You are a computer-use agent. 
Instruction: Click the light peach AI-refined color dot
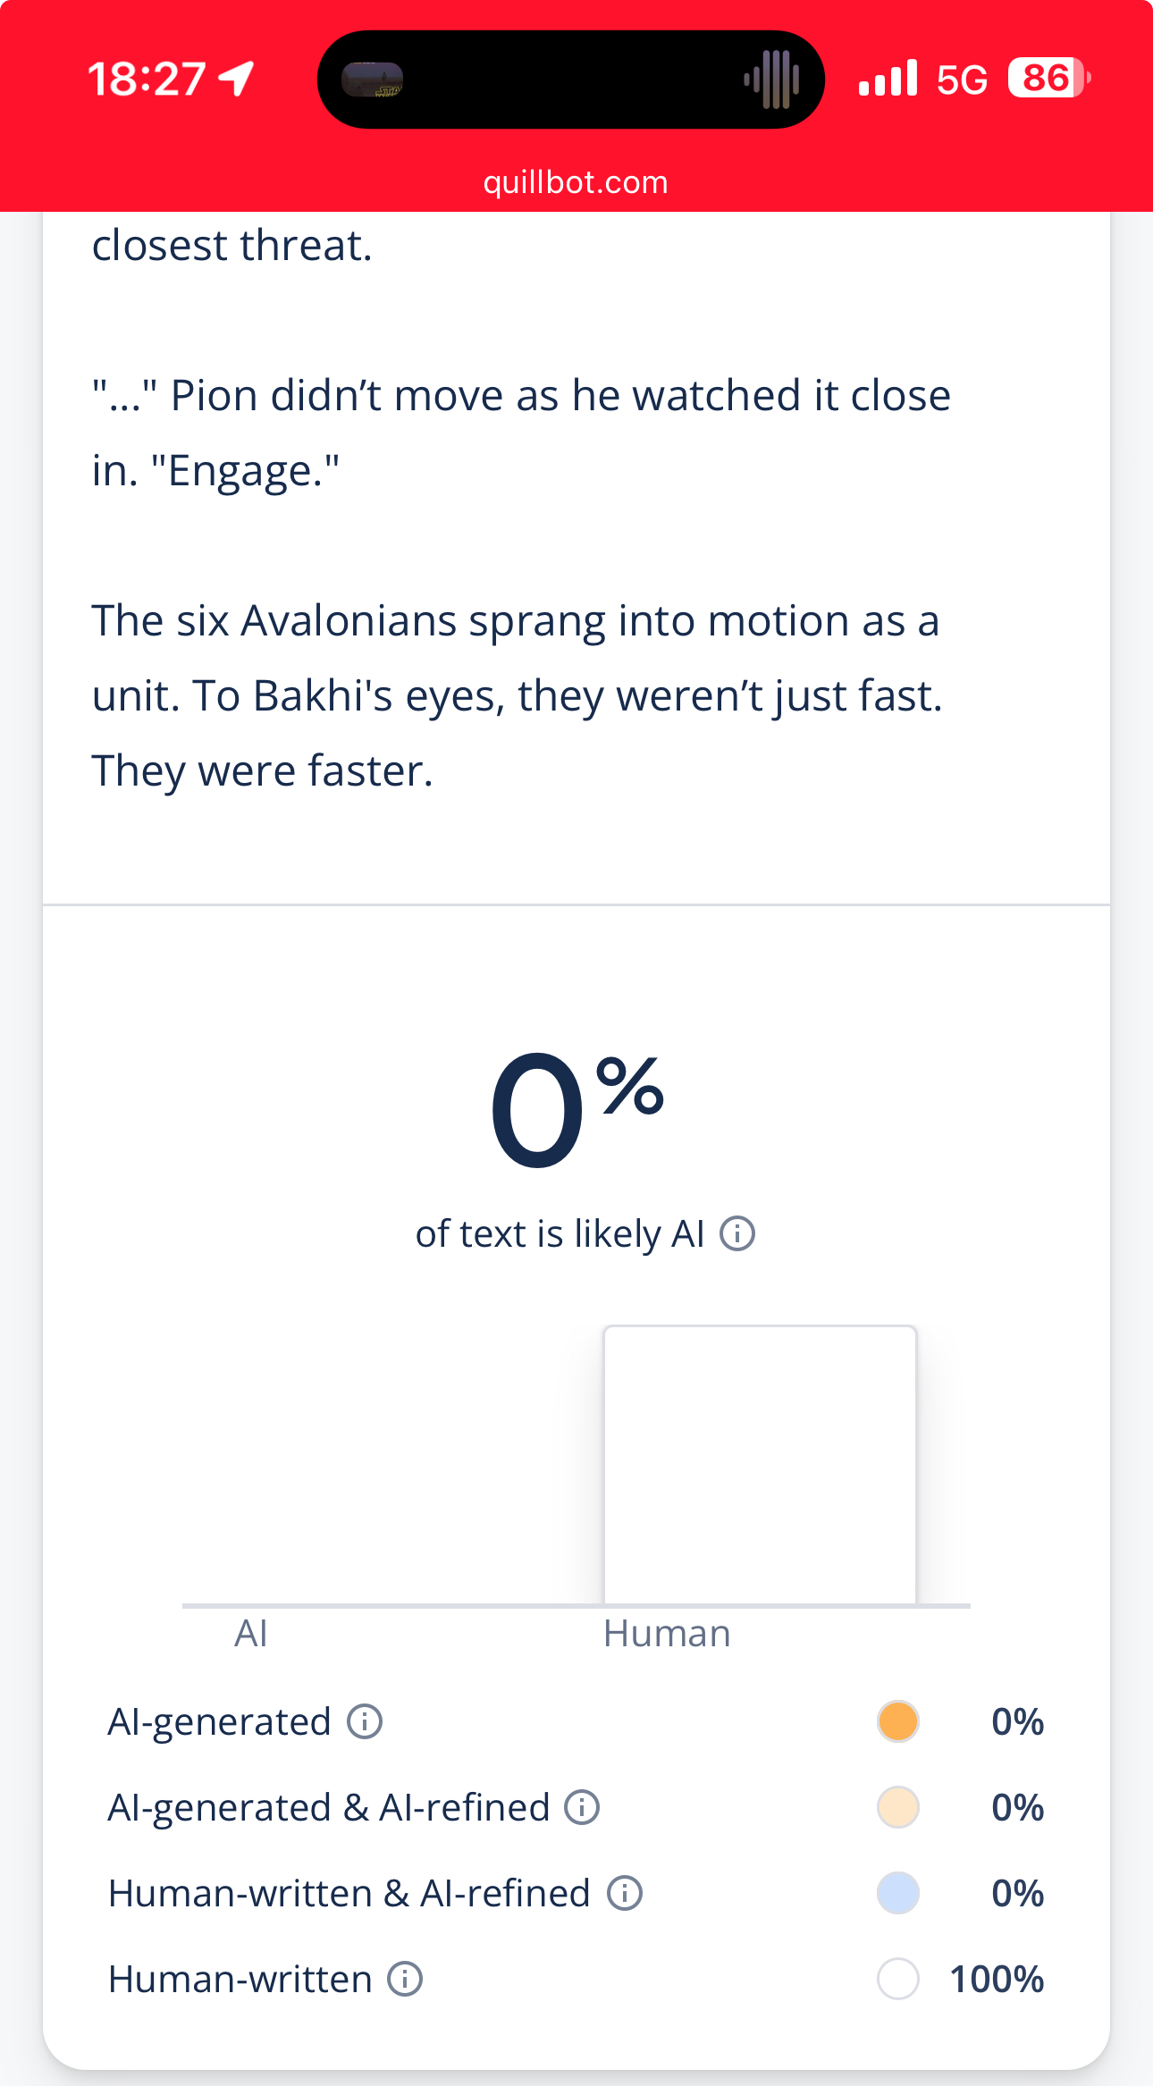[x=898, y=1807]
